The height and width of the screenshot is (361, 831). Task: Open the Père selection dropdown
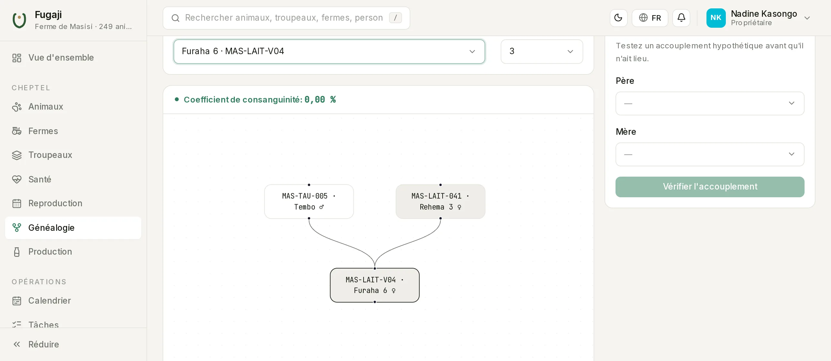(x=710, y=103)
